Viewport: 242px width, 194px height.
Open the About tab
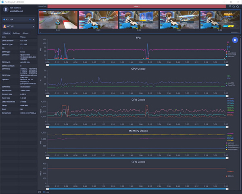[x=25, y=33]
